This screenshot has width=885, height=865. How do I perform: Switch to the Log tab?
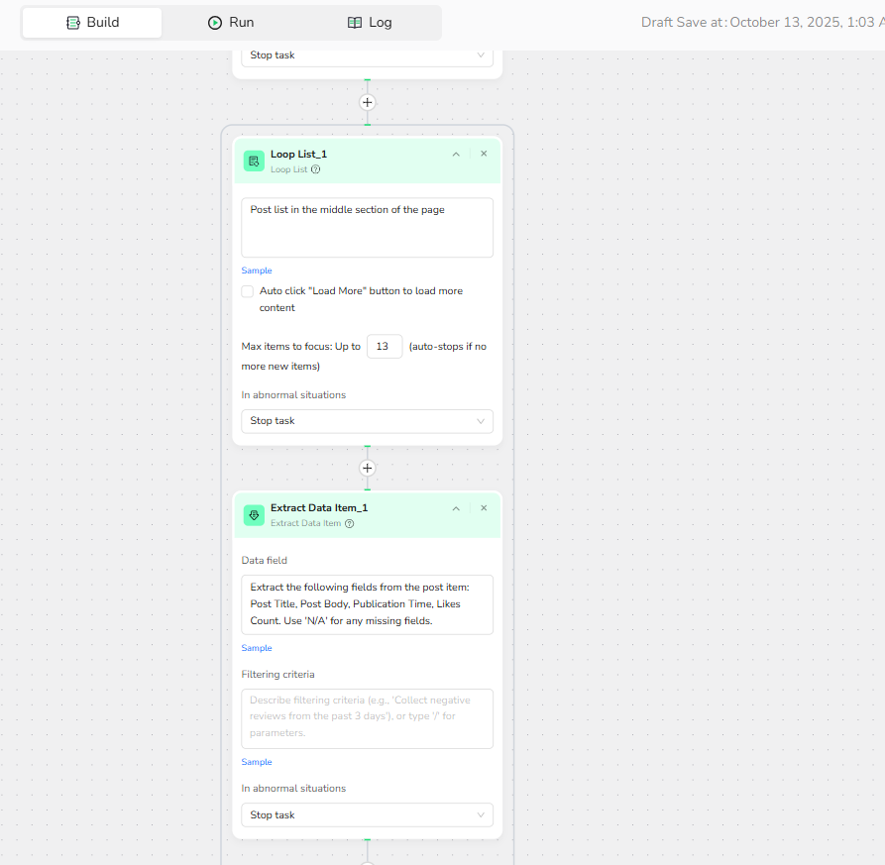click(x=370, y=22)
